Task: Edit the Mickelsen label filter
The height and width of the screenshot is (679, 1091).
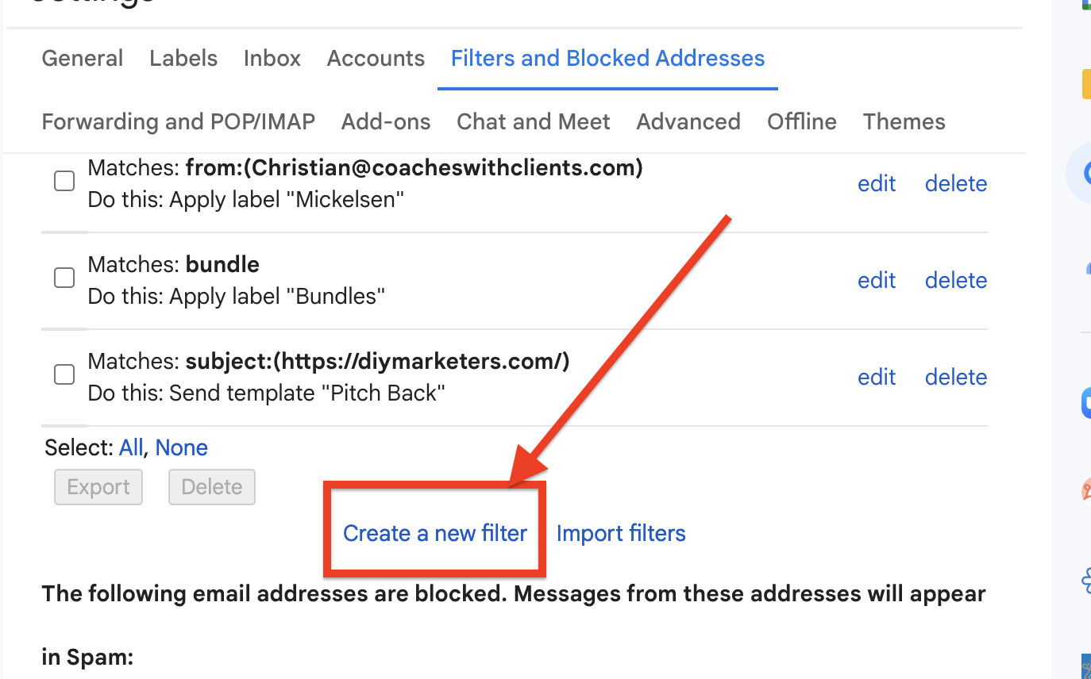Action: pyautogui.click(x=877, y=184)
